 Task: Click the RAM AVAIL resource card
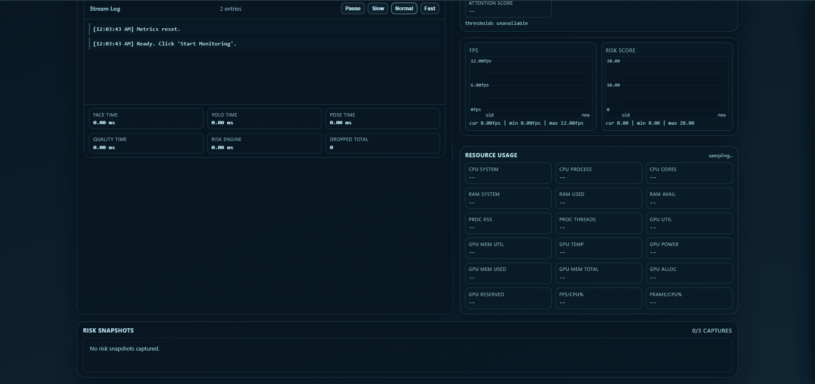coord(690,198)
